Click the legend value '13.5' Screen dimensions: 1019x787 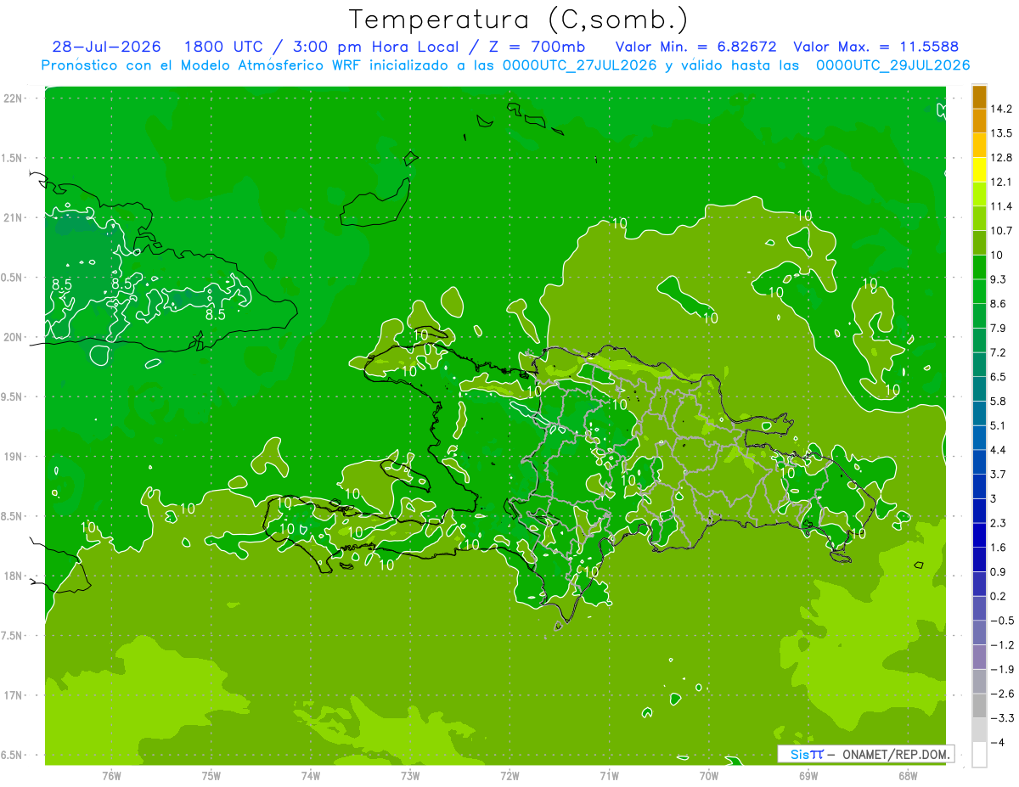[x=1001, y=133]
